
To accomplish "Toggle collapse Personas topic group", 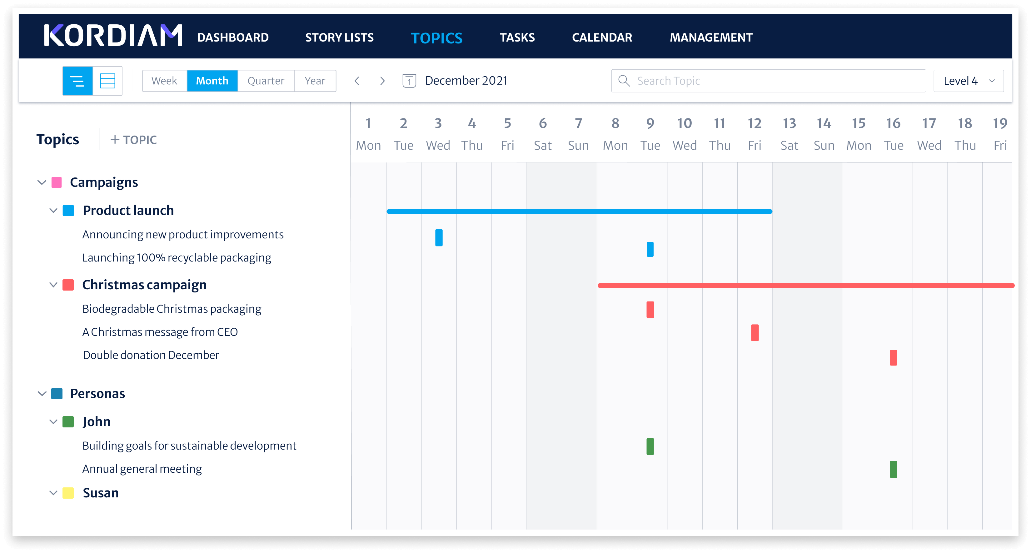I will point(42,394).
